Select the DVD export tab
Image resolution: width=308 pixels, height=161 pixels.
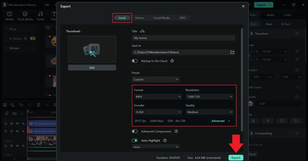182,18
